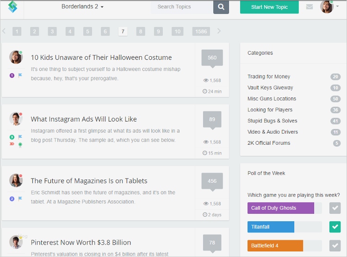Click blue flag icon under Halloween topic avatar
Viewport: 347px width, 257px height.
point(20,76)
